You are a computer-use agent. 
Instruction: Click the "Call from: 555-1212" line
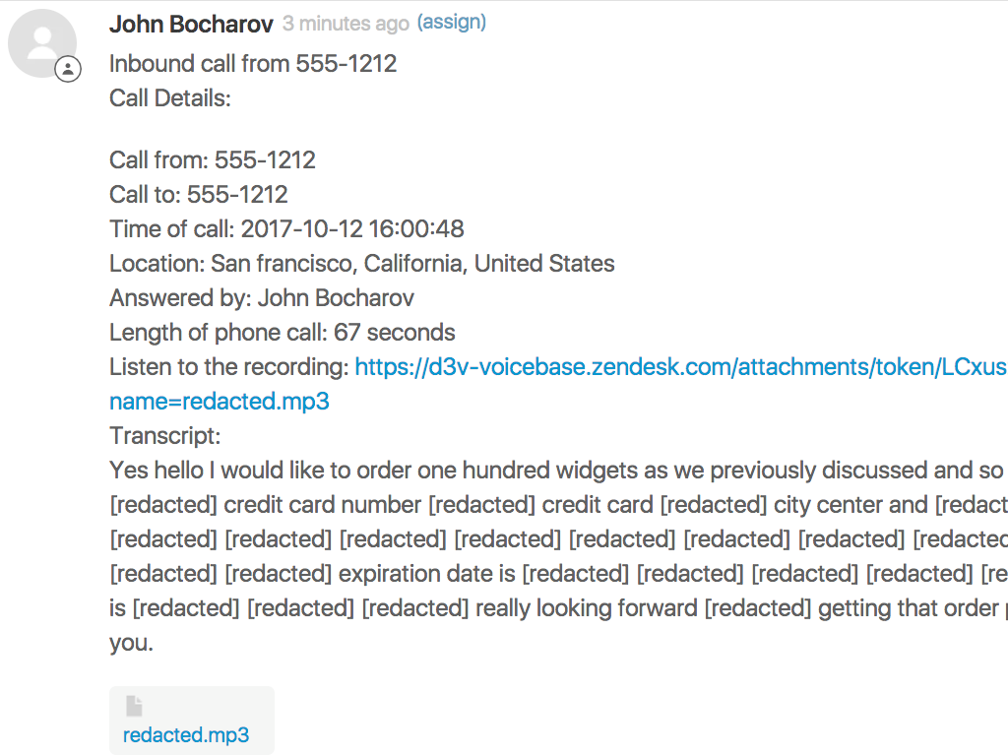pos(213,160)
